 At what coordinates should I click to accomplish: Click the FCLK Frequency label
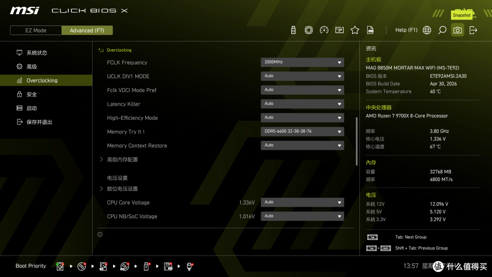coord(127,62)
